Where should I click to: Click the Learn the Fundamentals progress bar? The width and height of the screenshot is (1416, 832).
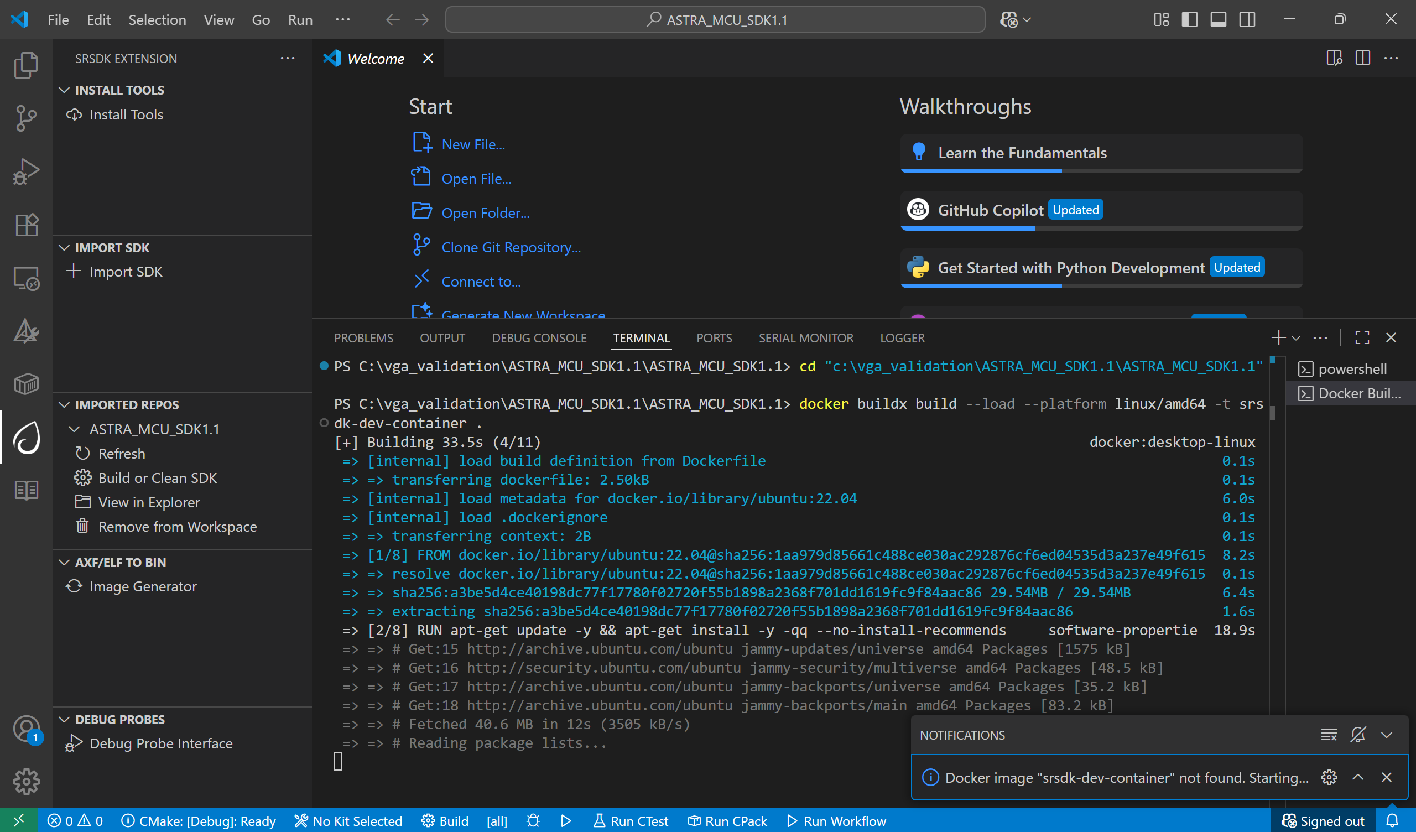1100,170
